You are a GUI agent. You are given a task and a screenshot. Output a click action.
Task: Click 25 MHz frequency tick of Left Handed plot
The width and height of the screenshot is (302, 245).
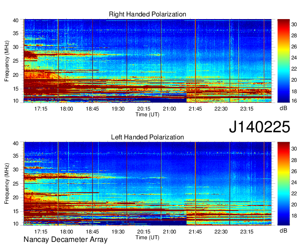click(x=16, y=184)
